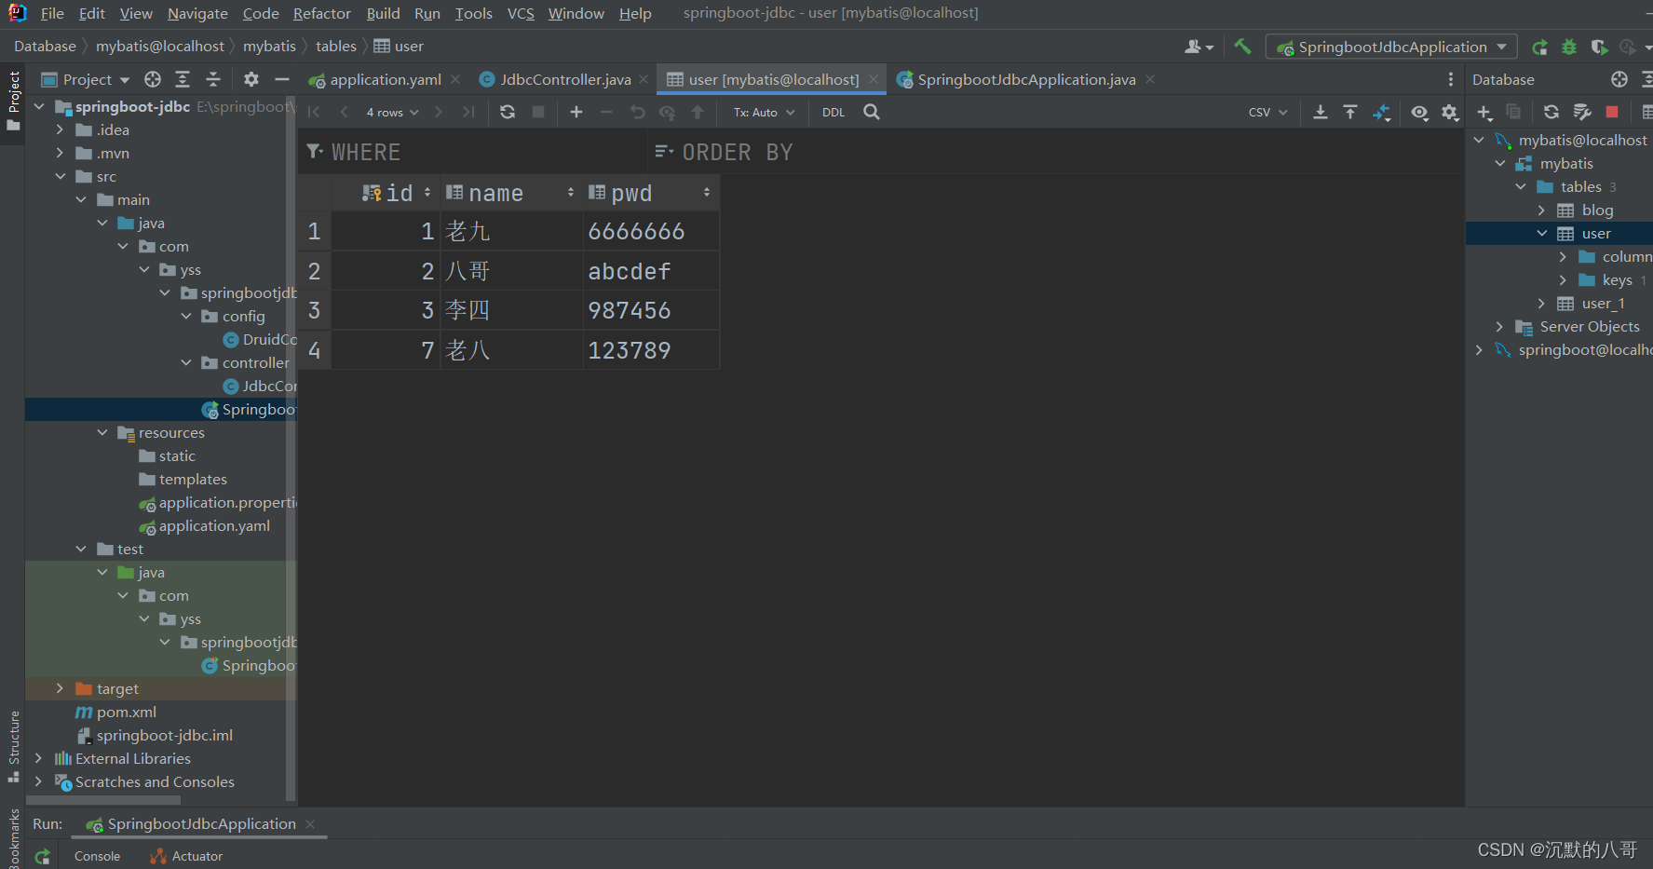Open the Refactor menu

tap(321, 13)
